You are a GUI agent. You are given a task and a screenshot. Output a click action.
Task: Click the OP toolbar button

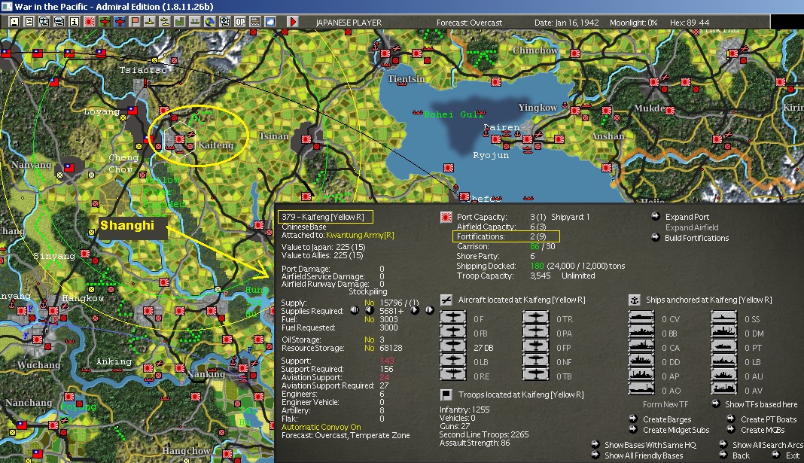[240, 22]
